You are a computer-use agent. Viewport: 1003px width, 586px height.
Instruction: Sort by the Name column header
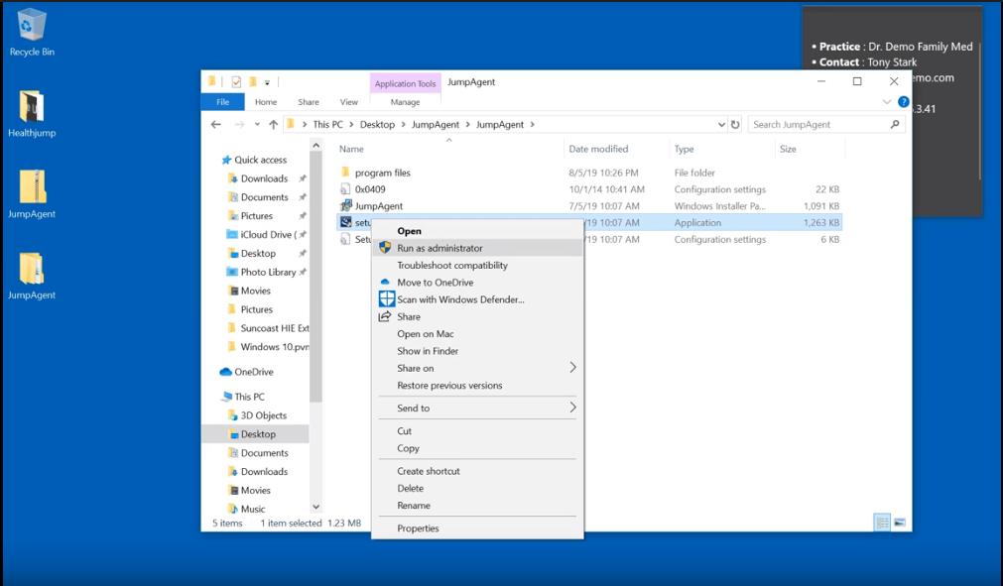coord(351,149)
